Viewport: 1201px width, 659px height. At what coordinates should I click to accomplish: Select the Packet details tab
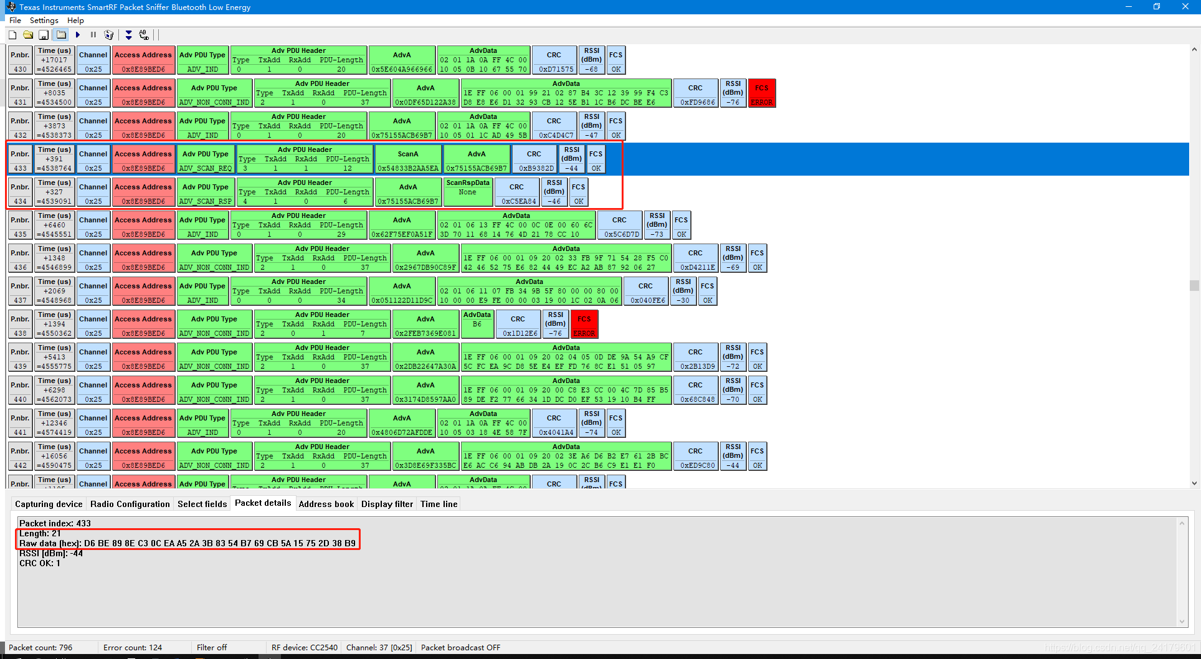[263, 503]
